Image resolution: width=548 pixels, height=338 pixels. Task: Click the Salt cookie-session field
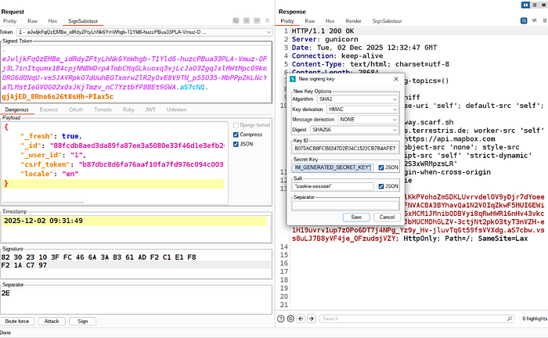333,186
